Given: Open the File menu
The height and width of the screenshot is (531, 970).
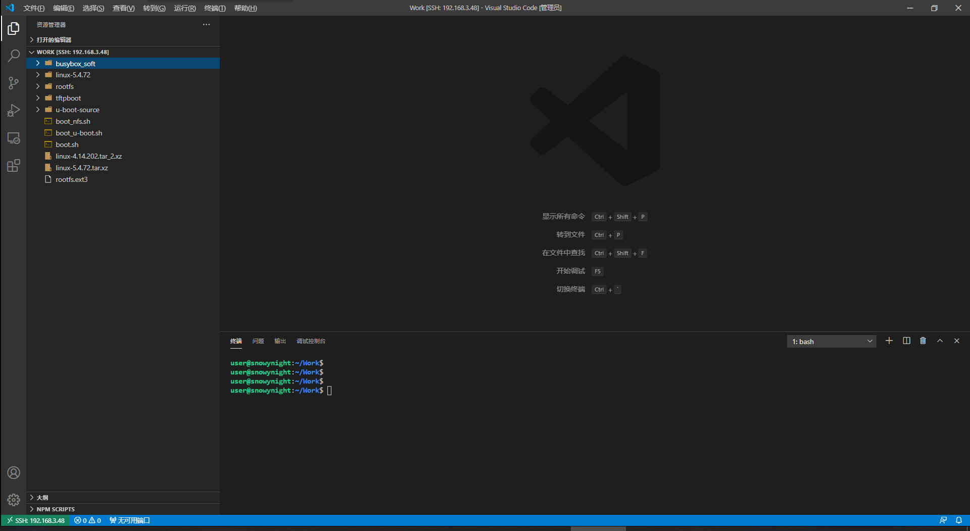Looking at the screenshot, I should tap(34, 8).
